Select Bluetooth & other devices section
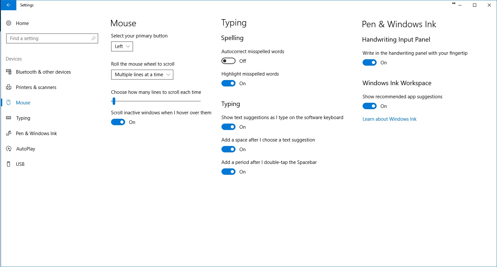The width and height of the screenshot is (497, 267). click(x=44, y=72)
